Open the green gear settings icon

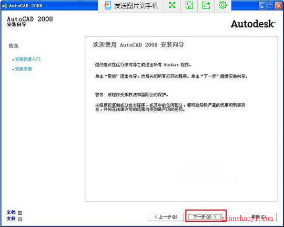[x=222, y=5]
